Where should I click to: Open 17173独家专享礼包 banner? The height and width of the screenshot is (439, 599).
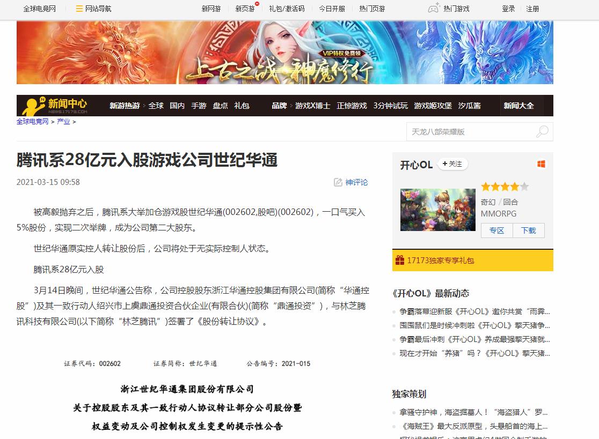point(472,261)
